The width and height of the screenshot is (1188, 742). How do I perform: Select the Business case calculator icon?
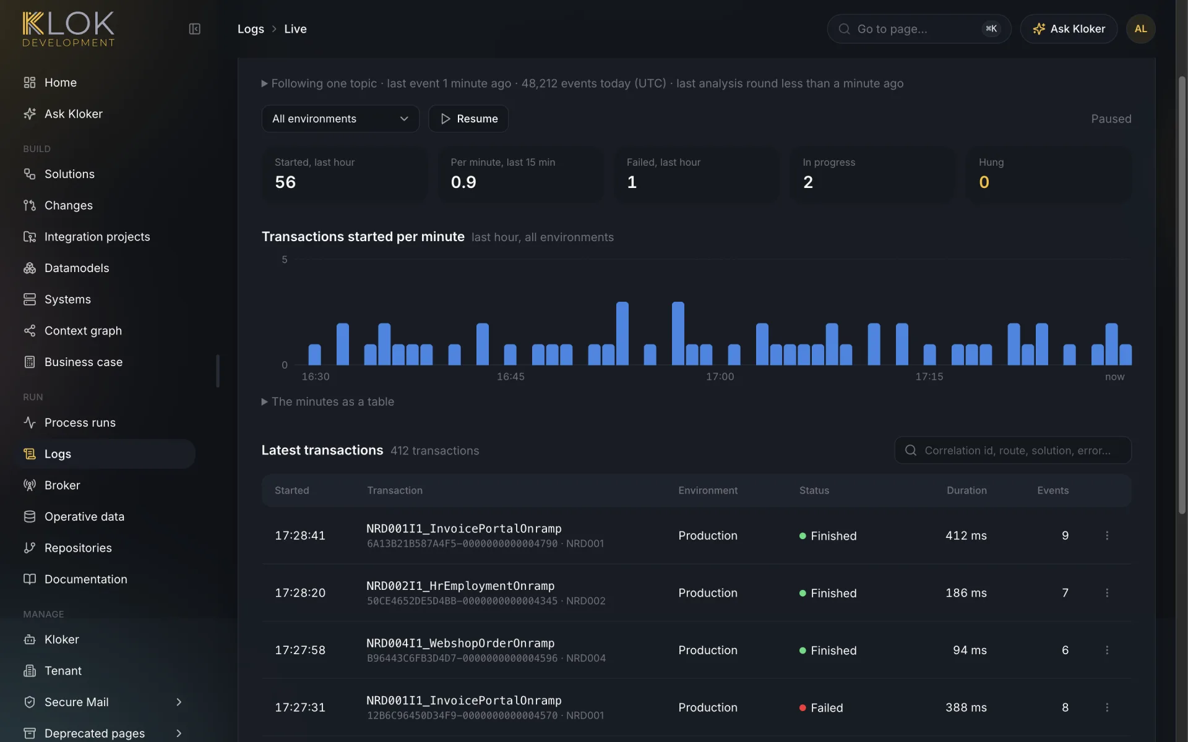[x=30, y=362]
